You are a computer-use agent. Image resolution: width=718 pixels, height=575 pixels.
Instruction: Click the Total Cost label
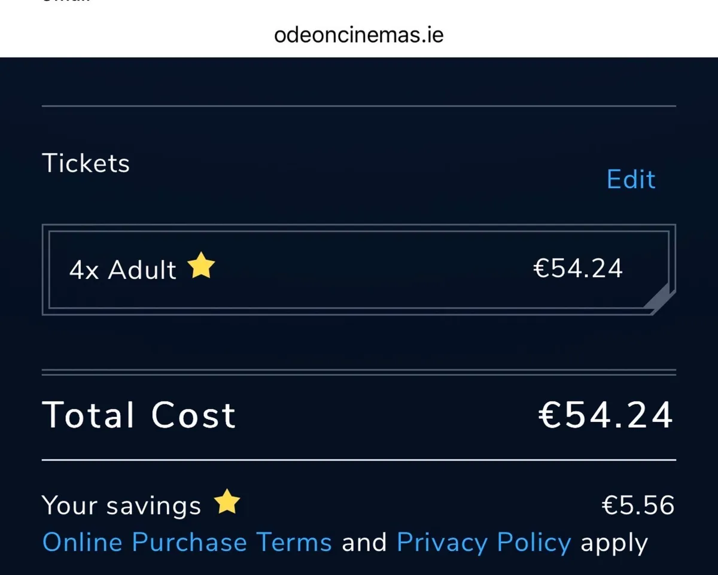pyautogui.click(x=138, y=414)
